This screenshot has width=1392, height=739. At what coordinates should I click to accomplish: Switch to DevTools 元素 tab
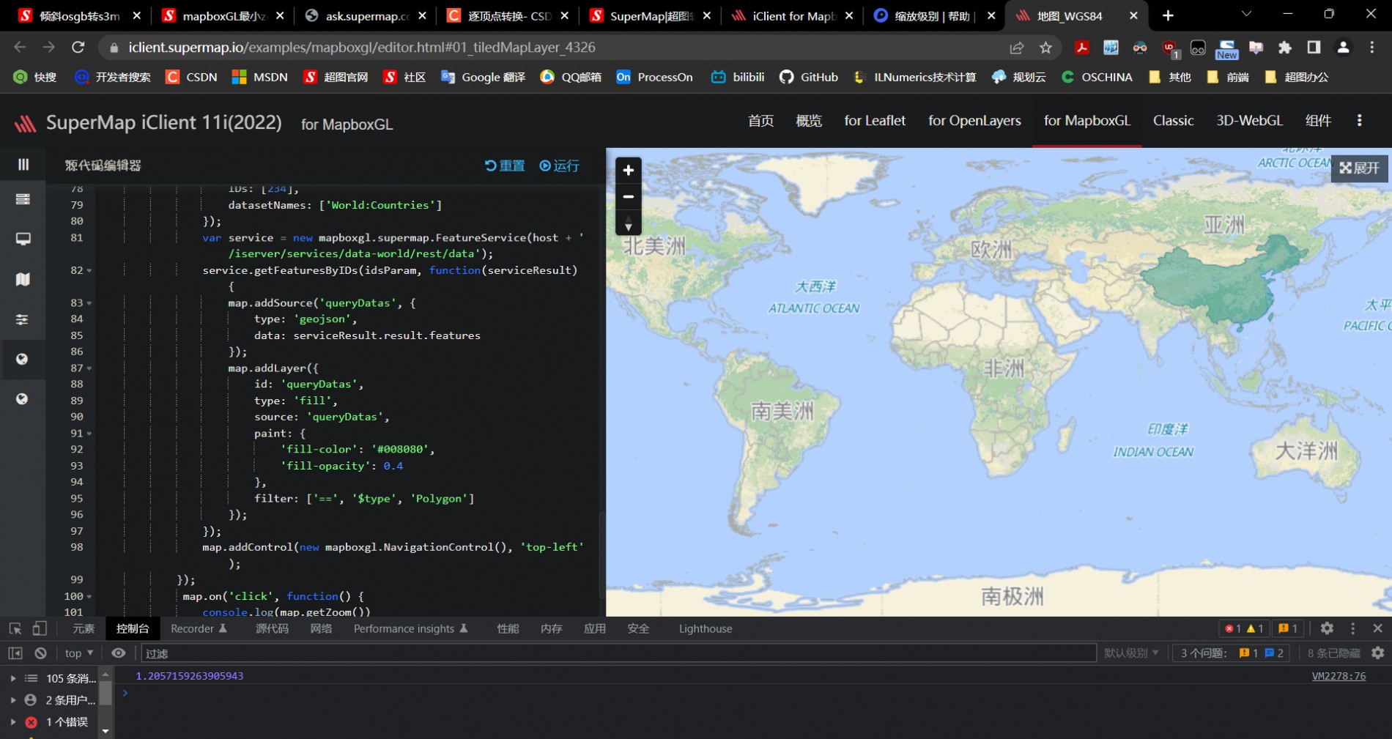[x=84, y=628]
